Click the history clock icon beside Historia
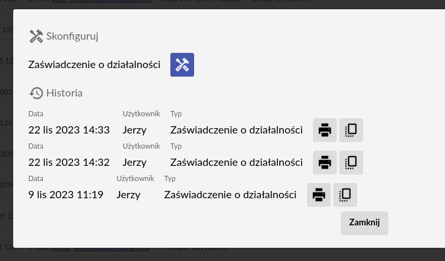Image resolution: width=445 pixels, height=261 pixels. pos(36,93)
